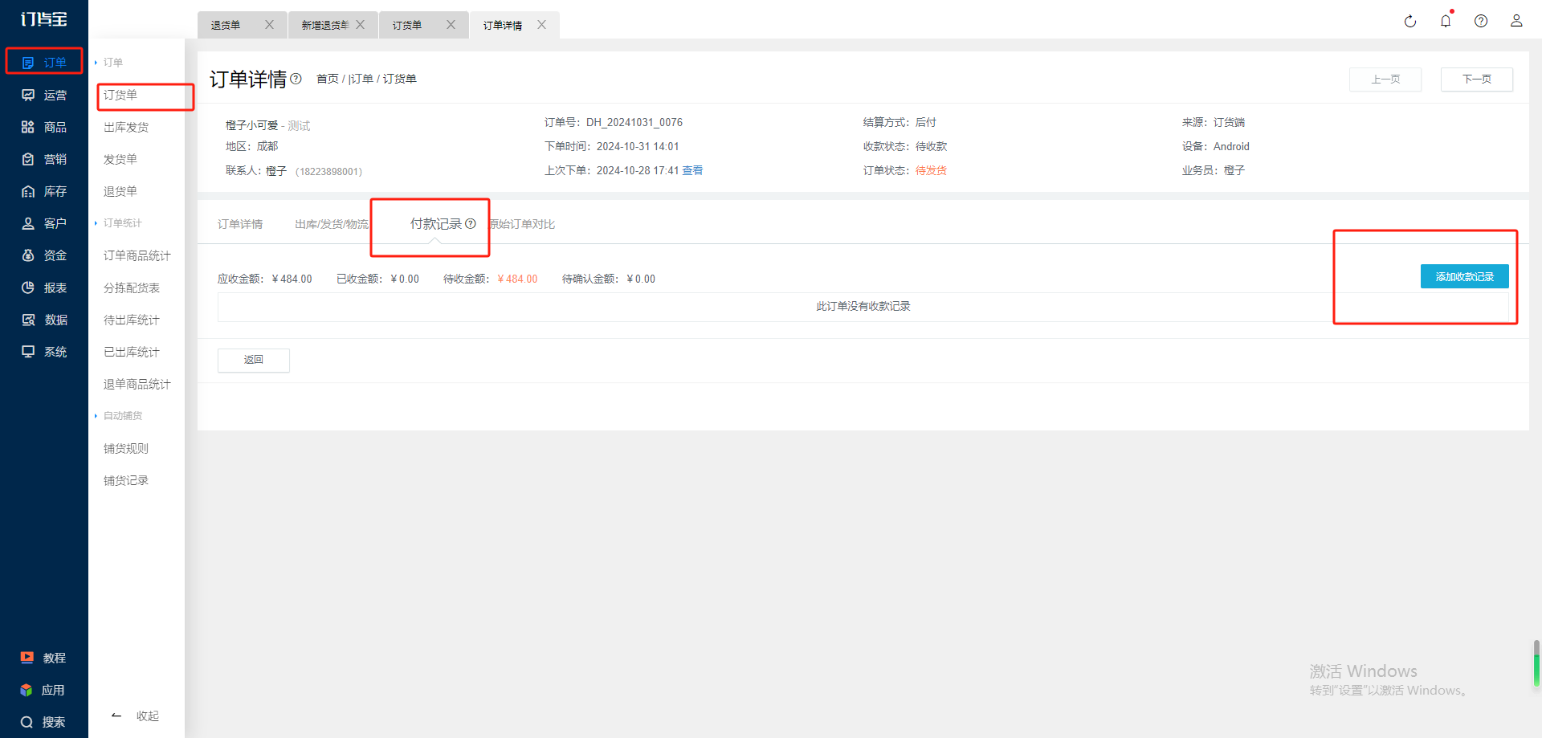Click the 返回 button

(x=254, y=360)
